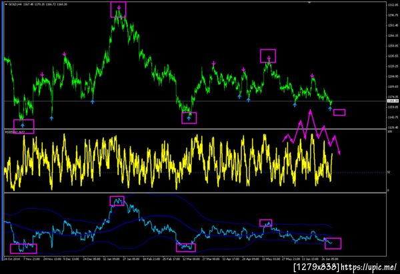This screenshot has height=274, width=400.
Task: Select the 28 Apr 09:00 date label
Action: tap(251, 259)
